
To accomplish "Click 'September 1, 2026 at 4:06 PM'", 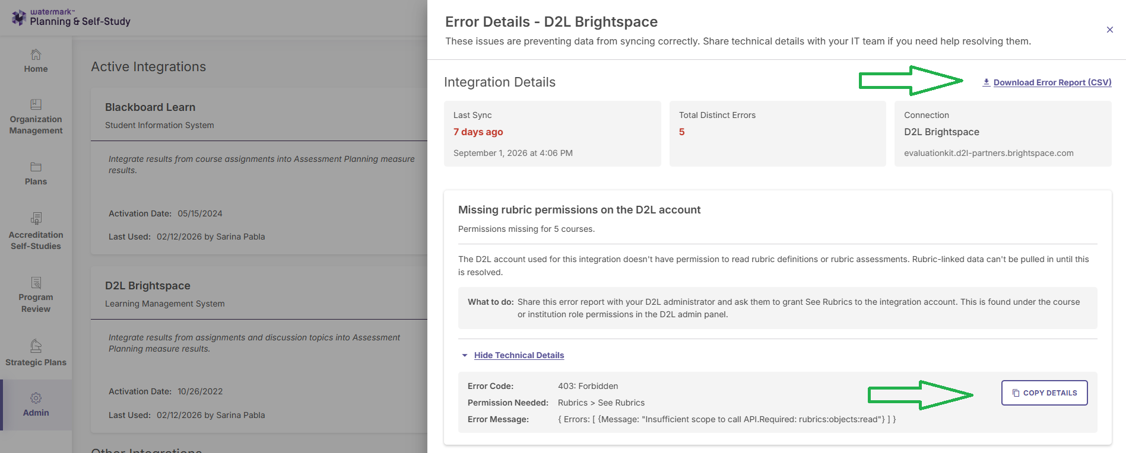I will 513,153.
